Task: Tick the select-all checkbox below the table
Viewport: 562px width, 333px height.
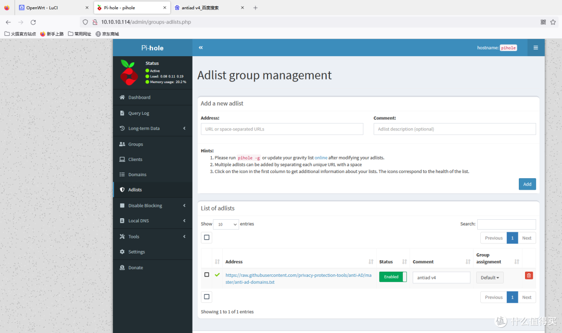Action: 207,297
